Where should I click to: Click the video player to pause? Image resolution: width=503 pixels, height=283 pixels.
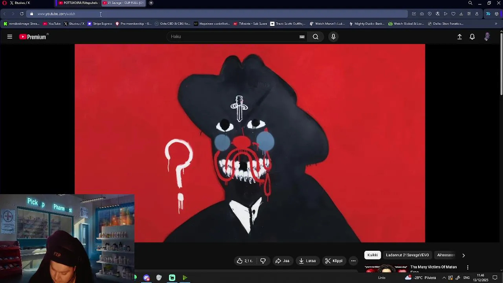[250, 143]
